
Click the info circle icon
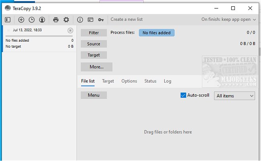pos(80,20)
